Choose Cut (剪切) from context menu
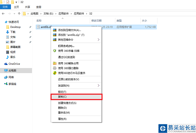Screen dimensions: 196x133 (x=76, y=92)
